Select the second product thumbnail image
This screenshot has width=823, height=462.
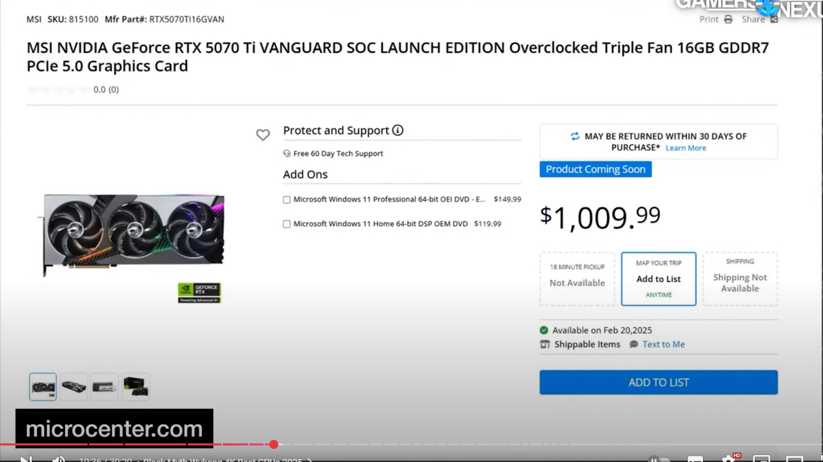coord(74,387)
